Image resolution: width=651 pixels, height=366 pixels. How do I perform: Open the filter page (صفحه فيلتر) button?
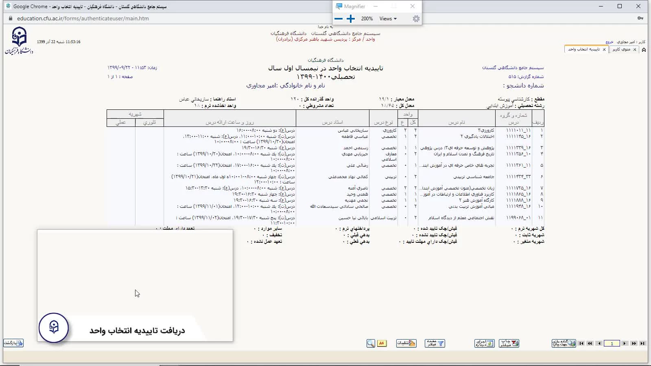click(x=435, y=344)
